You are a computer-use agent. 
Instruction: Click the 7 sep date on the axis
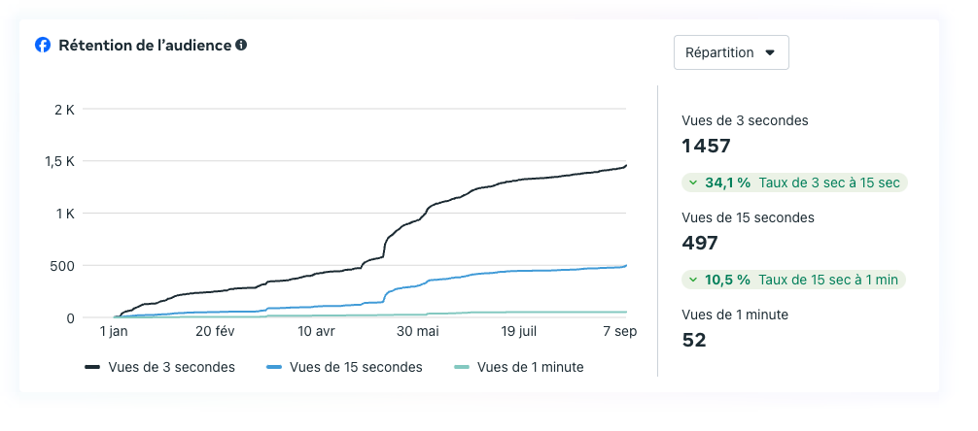click(x=618, y=331)
